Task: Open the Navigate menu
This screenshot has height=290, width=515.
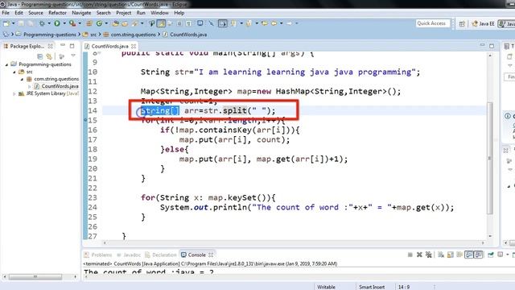Action: pyautogui.click(x=81, y=13)
